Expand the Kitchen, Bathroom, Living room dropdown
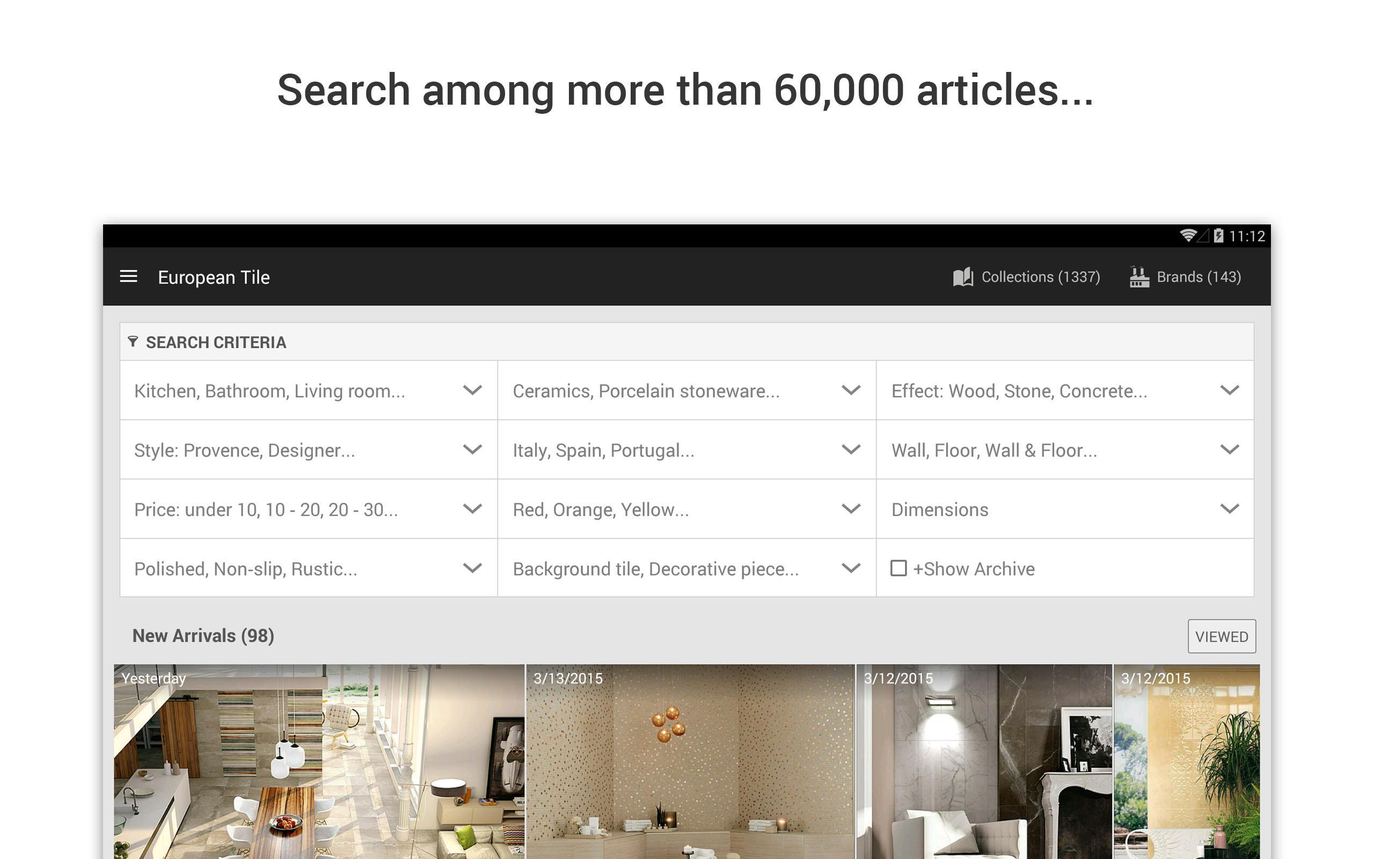The image size is (1374, 859). [x=308, y=390]
